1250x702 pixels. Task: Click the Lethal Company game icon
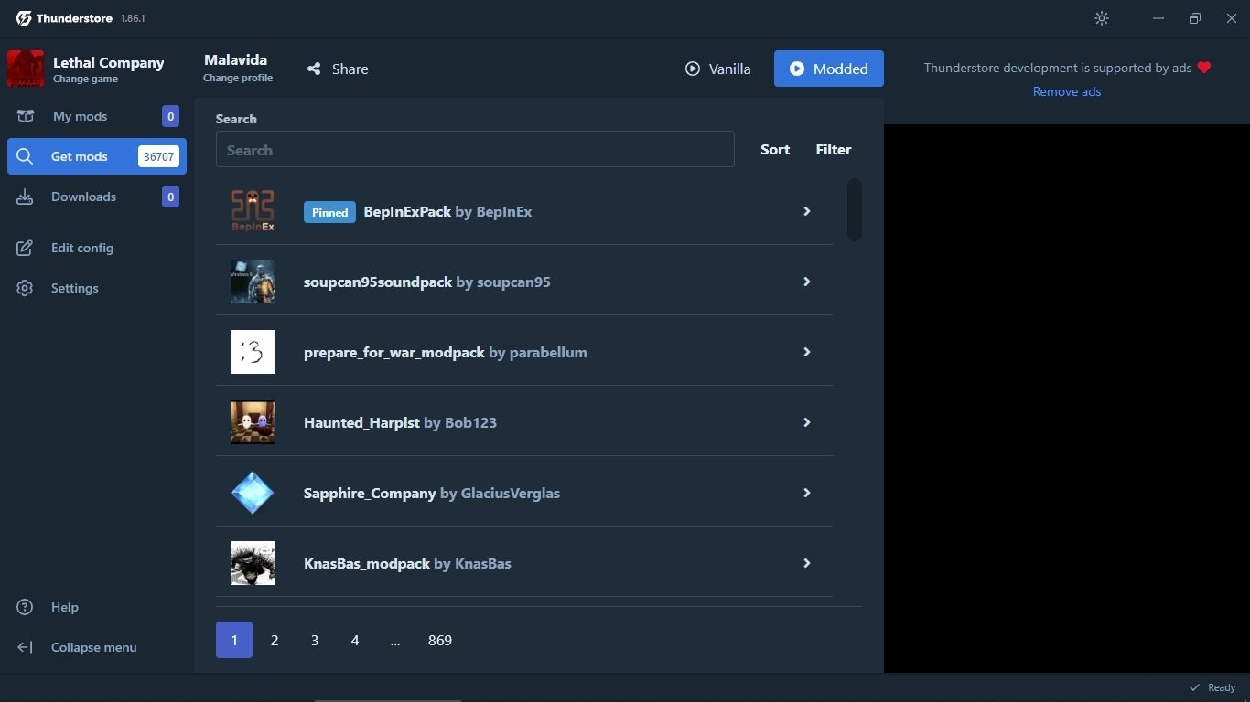click(26, 69)
